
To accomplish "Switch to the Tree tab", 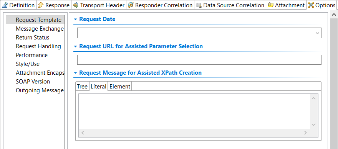I will tap(82, 87).
